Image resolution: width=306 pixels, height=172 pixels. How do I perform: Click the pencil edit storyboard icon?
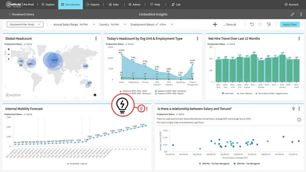pos(292,14)
